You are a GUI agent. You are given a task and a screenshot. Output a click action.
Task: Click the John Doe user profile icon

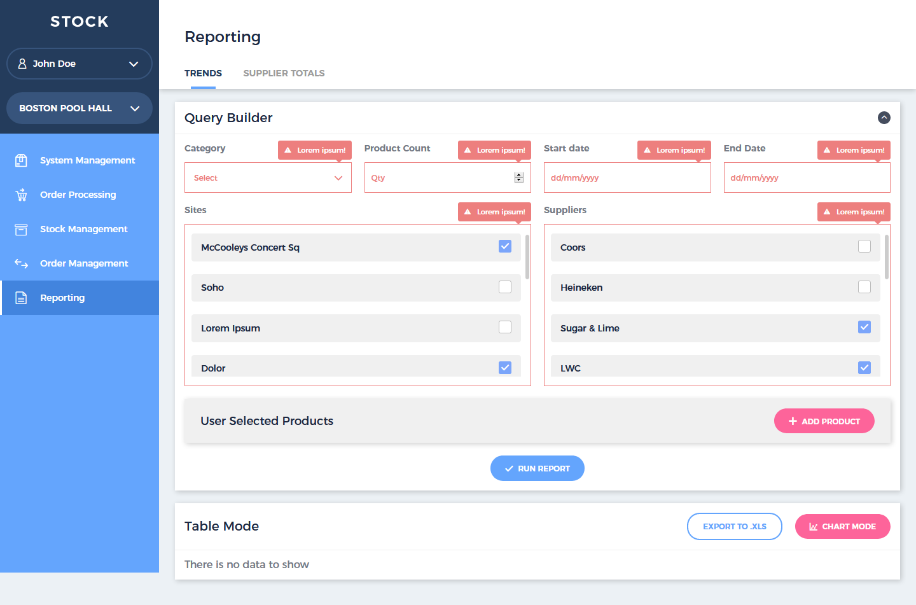22,64
